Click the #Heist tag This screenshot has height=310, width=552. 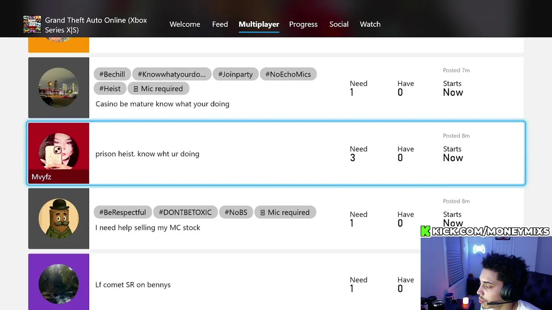[110, 88]
